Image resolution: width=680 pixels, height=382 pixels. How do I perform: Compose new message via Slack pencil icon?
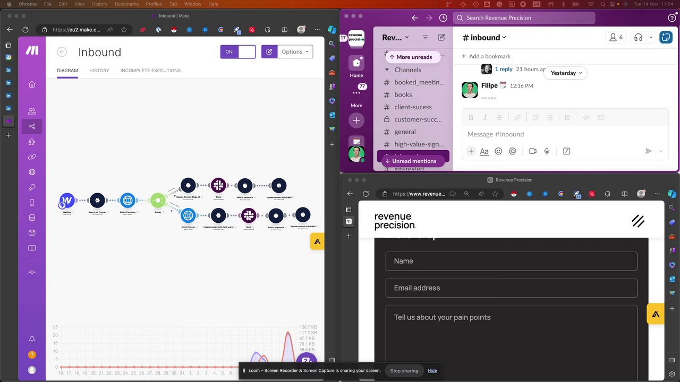click(441, 37)
